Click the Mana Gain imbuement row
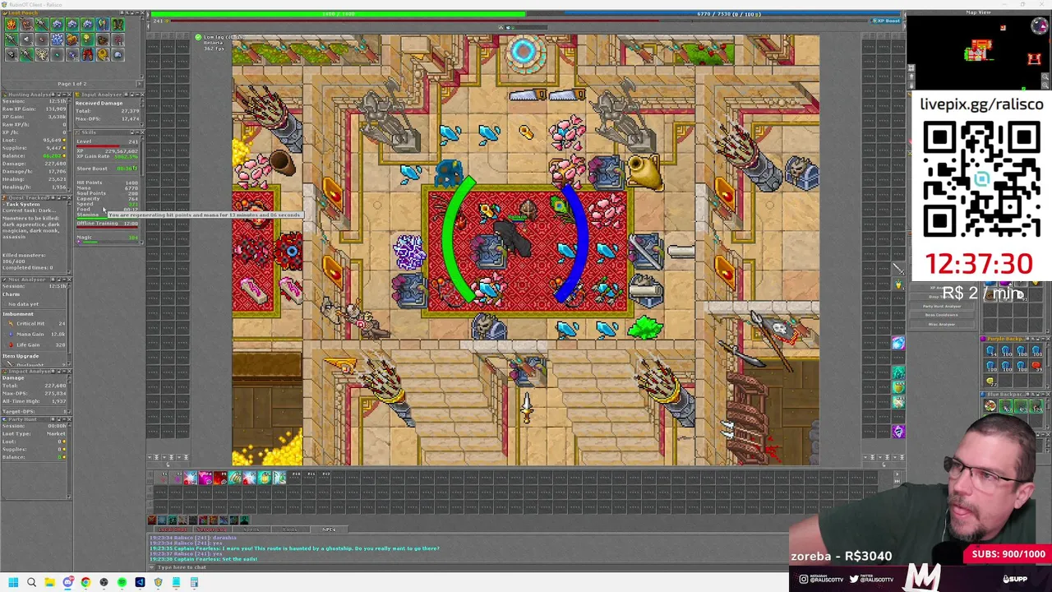 (x=36, y=334)
